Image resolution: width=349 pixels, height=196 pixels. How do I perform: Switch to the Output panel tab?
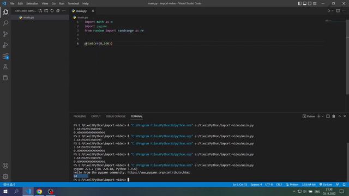(x=96, y=116)
